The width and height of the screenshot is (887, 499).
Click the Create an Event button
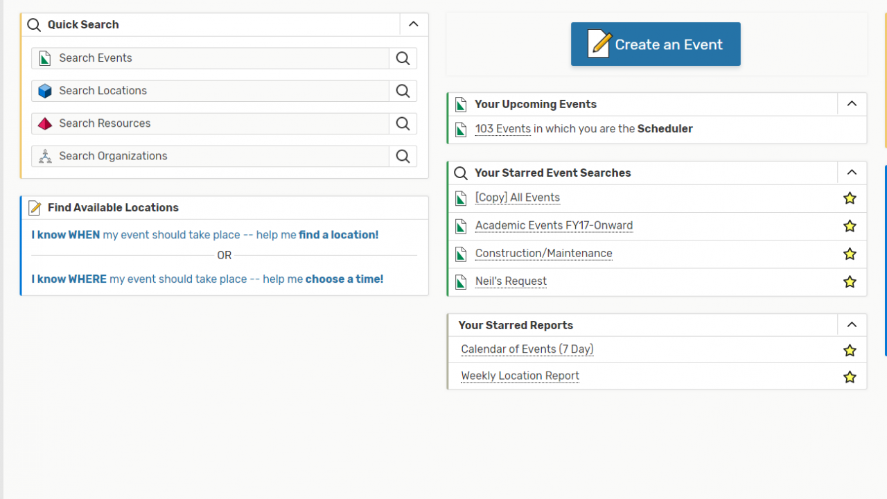656,44
